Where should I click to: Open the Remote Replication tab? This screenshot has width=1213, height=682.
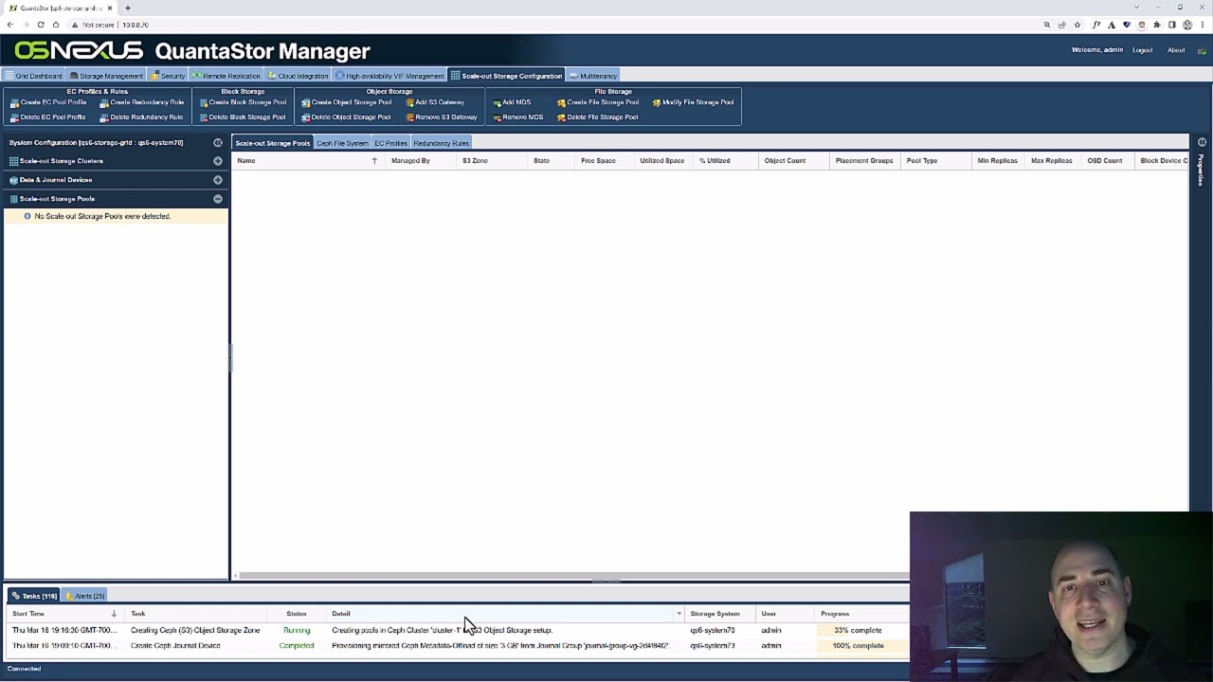click(x=226, y=76)
